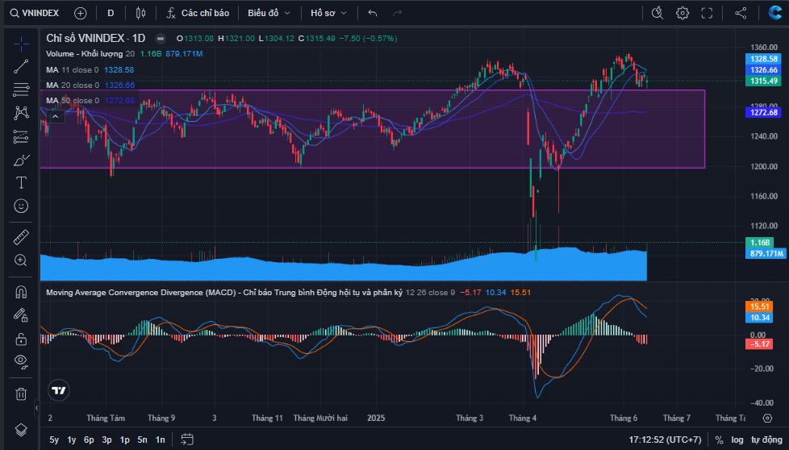Toggle stay in drawing mode pencil-lock

(x=21, y=315)
